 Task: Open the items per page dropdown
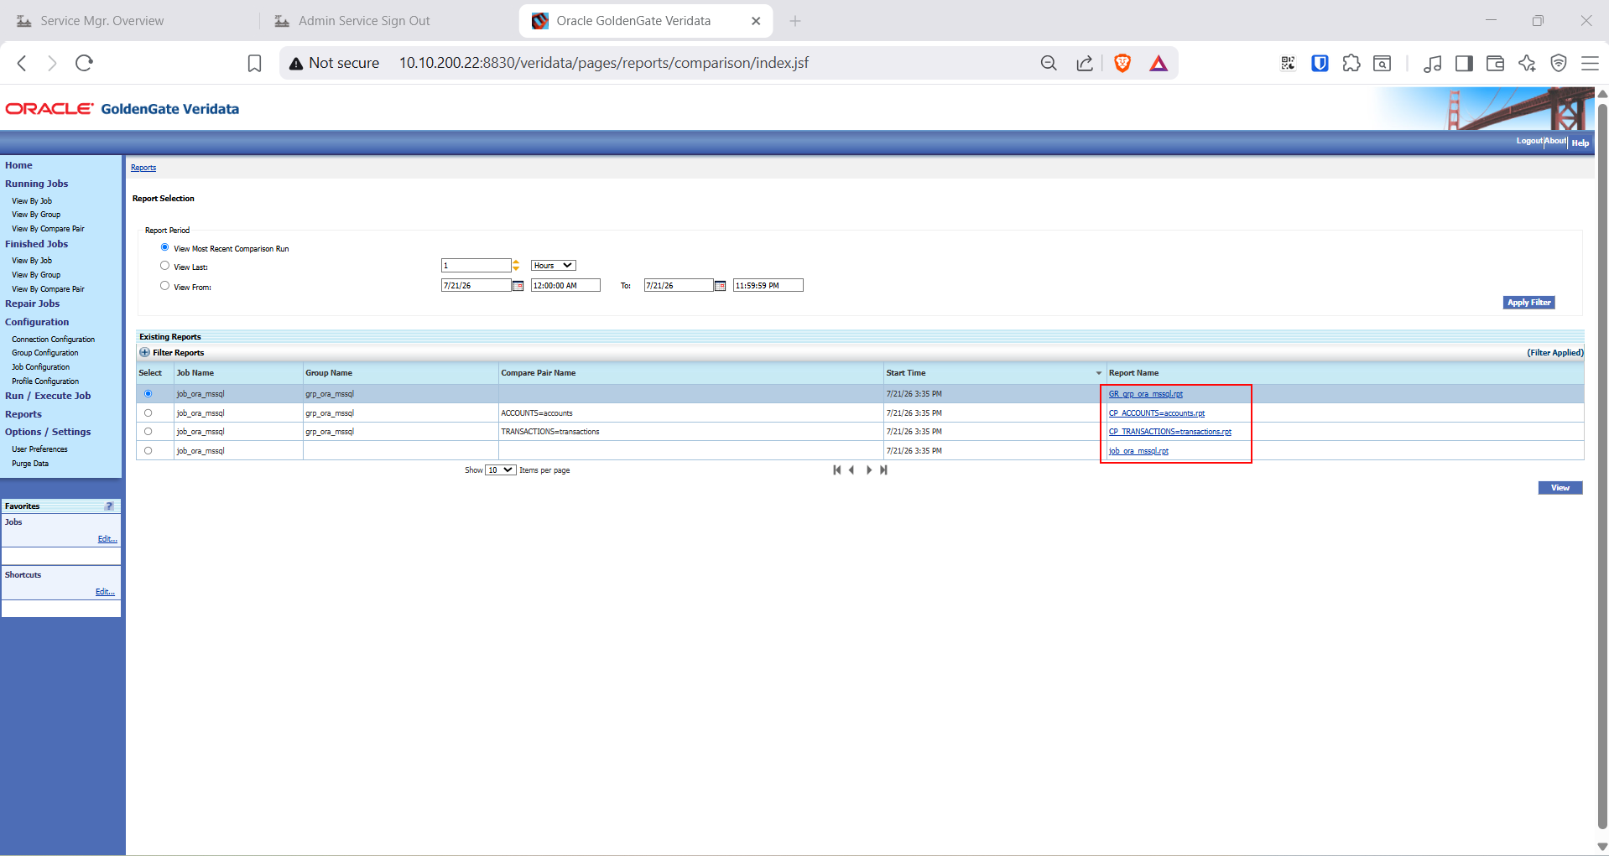(x=501, y=470)
